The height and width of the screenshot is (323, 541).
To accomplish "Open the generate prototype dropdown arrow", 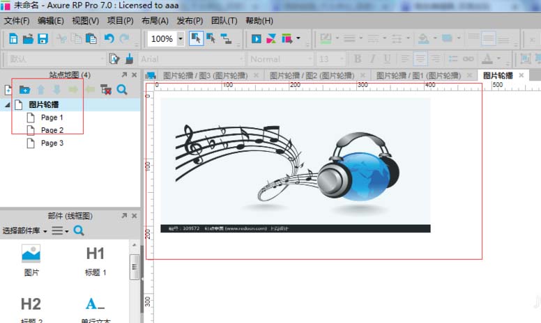I will pyautogui.click(x=298, y=38).
